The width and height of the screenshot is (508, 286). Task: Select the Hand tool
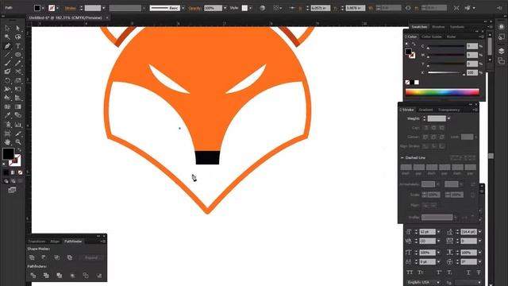coord(7,142)
